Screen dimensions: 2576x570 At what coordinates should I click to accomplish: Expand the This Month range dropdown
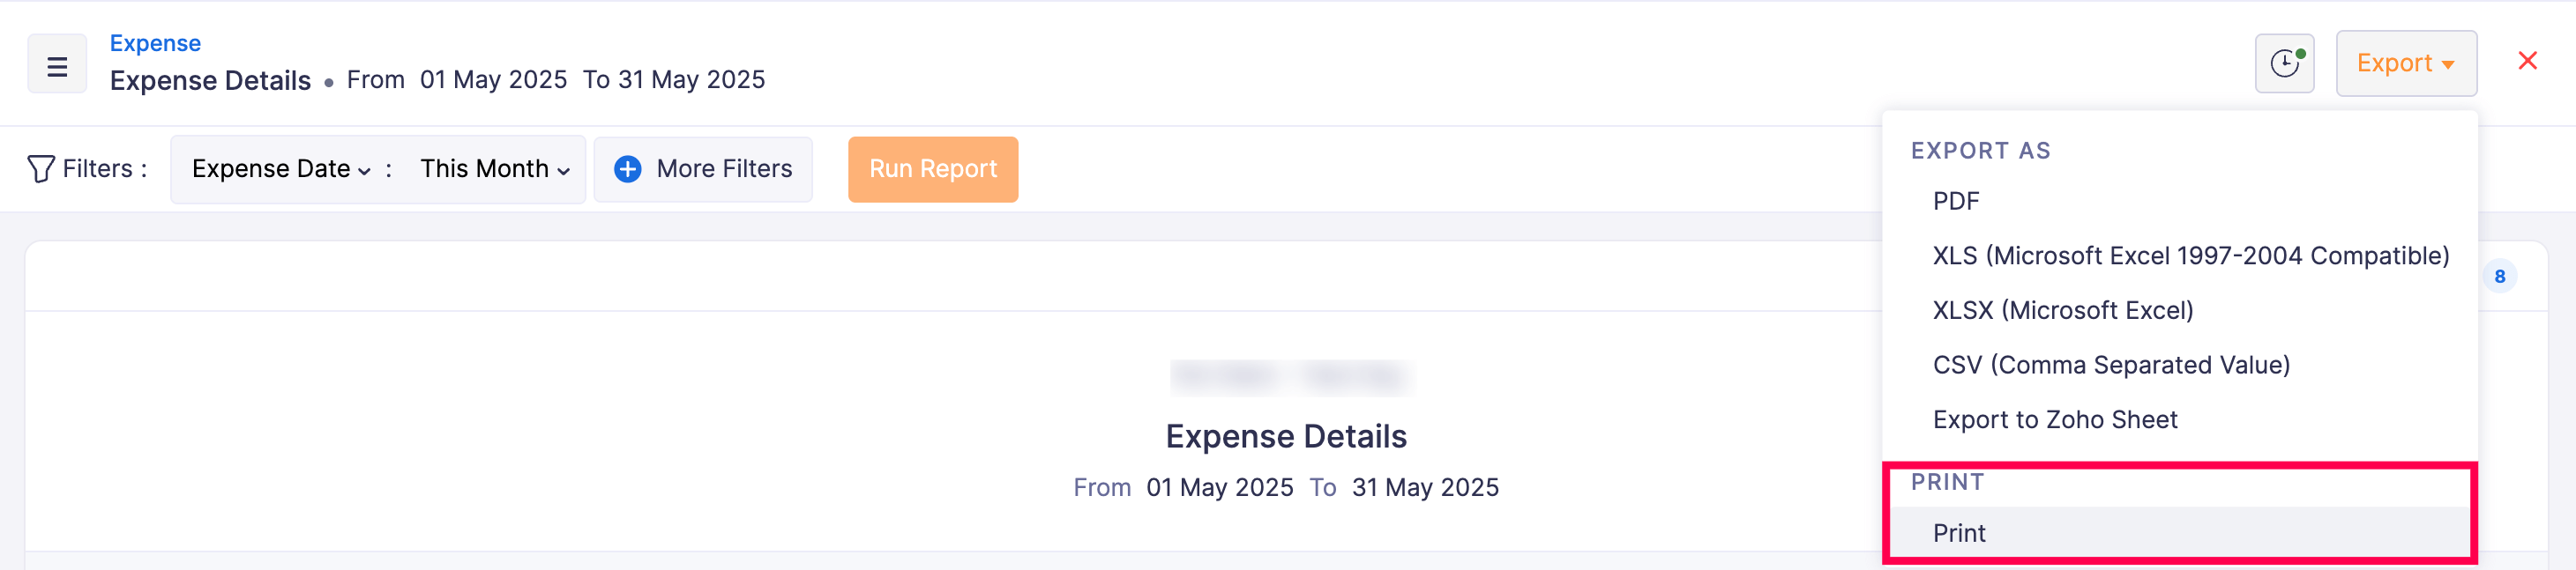point(494,168)
